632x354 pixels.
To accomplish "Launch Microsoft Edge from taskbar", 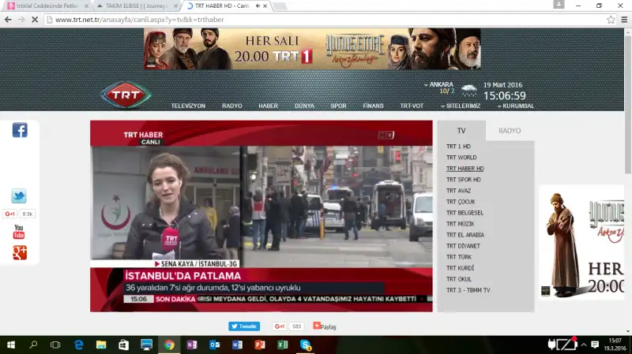I will [78, 345].
